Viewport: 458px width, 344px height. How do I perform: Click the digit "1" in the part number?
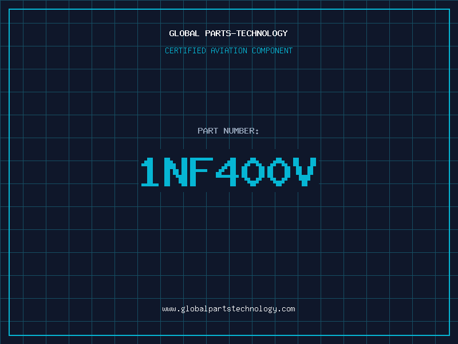click(150, 172)
